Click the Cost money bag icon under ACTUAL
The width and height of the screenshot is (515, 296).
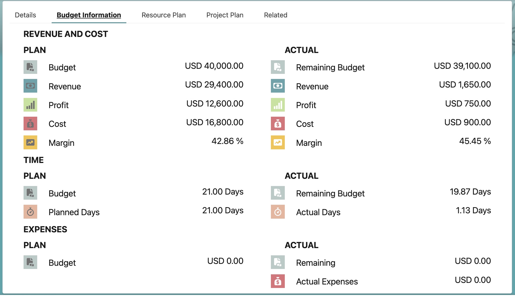tap(278, 124)
